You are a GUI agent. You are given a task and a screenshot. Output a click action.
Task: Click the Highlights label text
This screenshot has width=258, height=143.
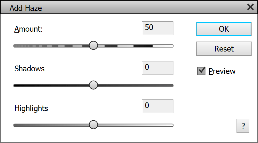tap(31, 108)
